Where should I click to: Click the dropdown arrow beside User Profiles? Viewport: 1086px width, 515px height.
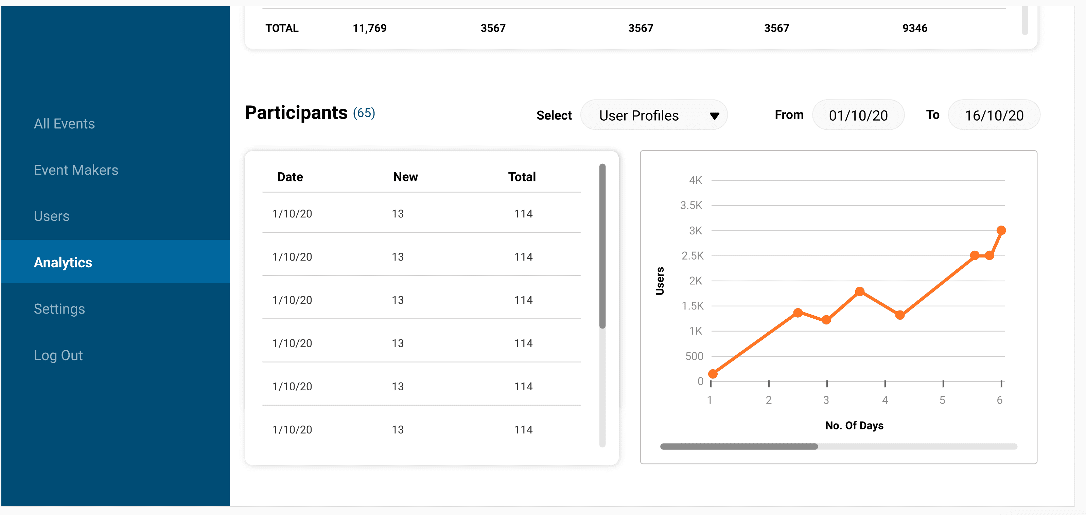coord(714,116)
